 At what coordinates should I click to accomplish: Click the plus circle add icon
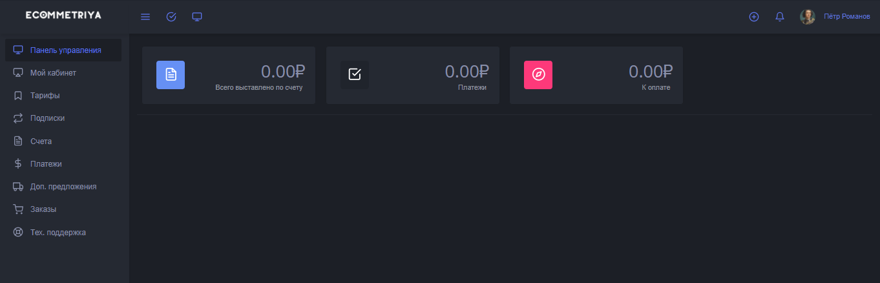tap(753, 17)
